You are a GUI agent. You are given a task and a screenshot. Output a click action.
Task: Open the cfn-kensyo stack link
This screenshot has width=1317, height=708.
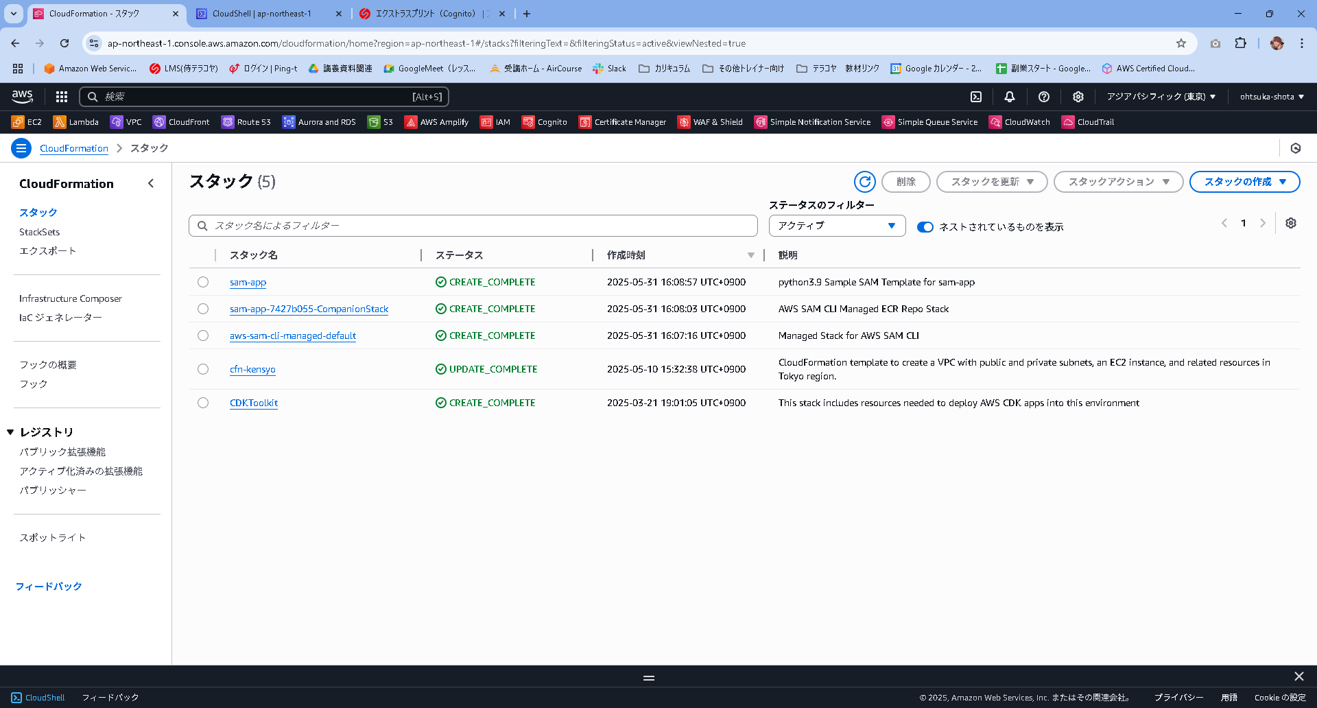coord(252,369)
